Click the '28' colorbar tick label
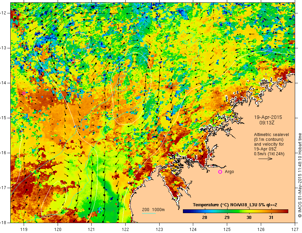The width and height of the screenshot is (302, 233). tap(205, 218)
